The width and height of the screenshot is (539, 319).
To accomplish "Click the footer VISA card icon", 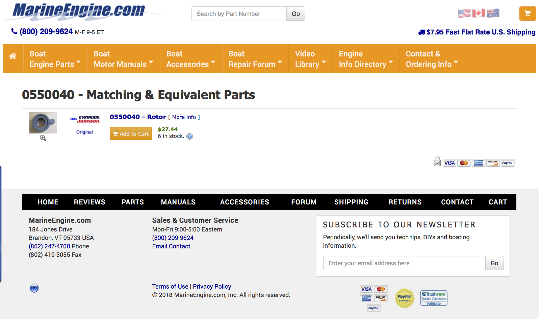I will (x=366, y=289).
